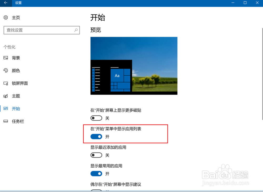This screenshot has height=192, width=263.
Task: Click the 主题 (Themes) icon in sidebar
Action: click(6, 96)
